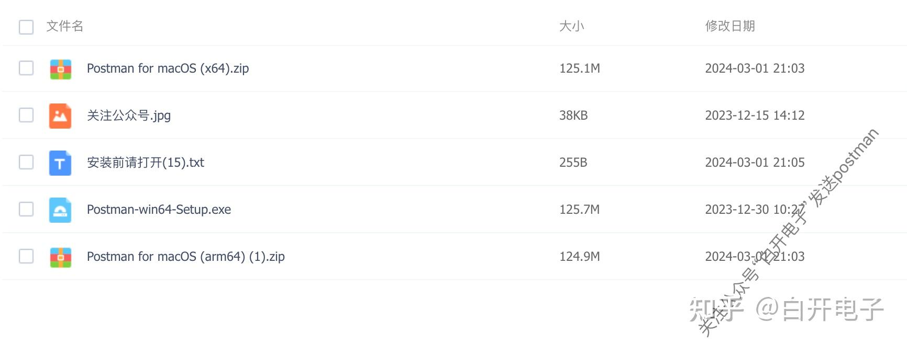
Task: Enable the checkbox for Postman-win64-Setup.exe
Action: point(26,209)
